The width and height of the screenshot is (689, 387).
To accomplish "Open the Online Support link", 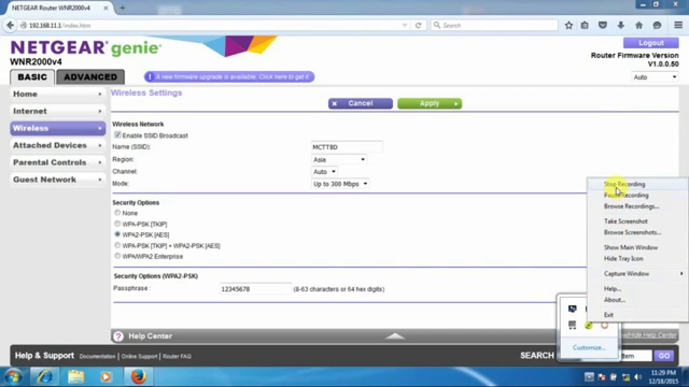I will pyautogui.click(x=139, y=356).
